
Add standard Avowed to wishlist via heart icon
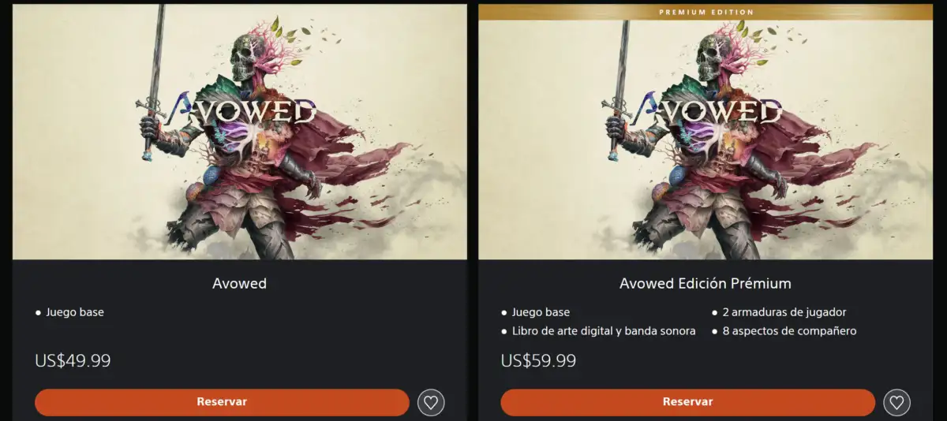click(x=431, y=402)
